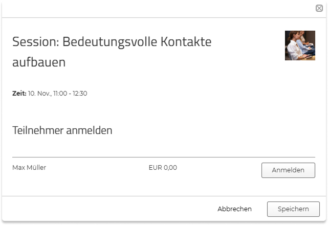
Task: Click the word "anmelden" in the section heading
Action: click(89, 130)
